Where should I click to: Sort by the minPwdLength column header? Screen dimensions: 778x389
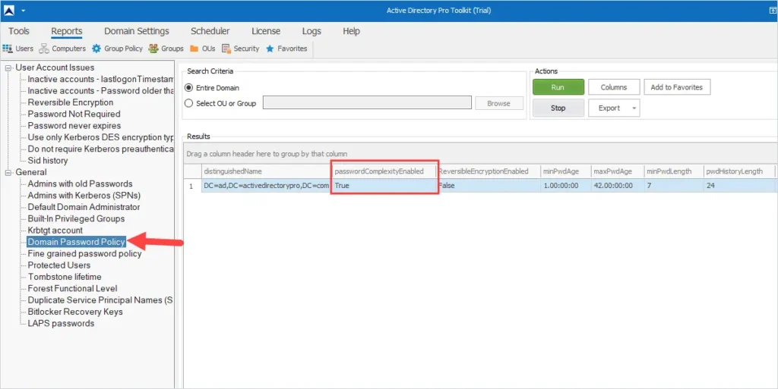click(674, 171)
